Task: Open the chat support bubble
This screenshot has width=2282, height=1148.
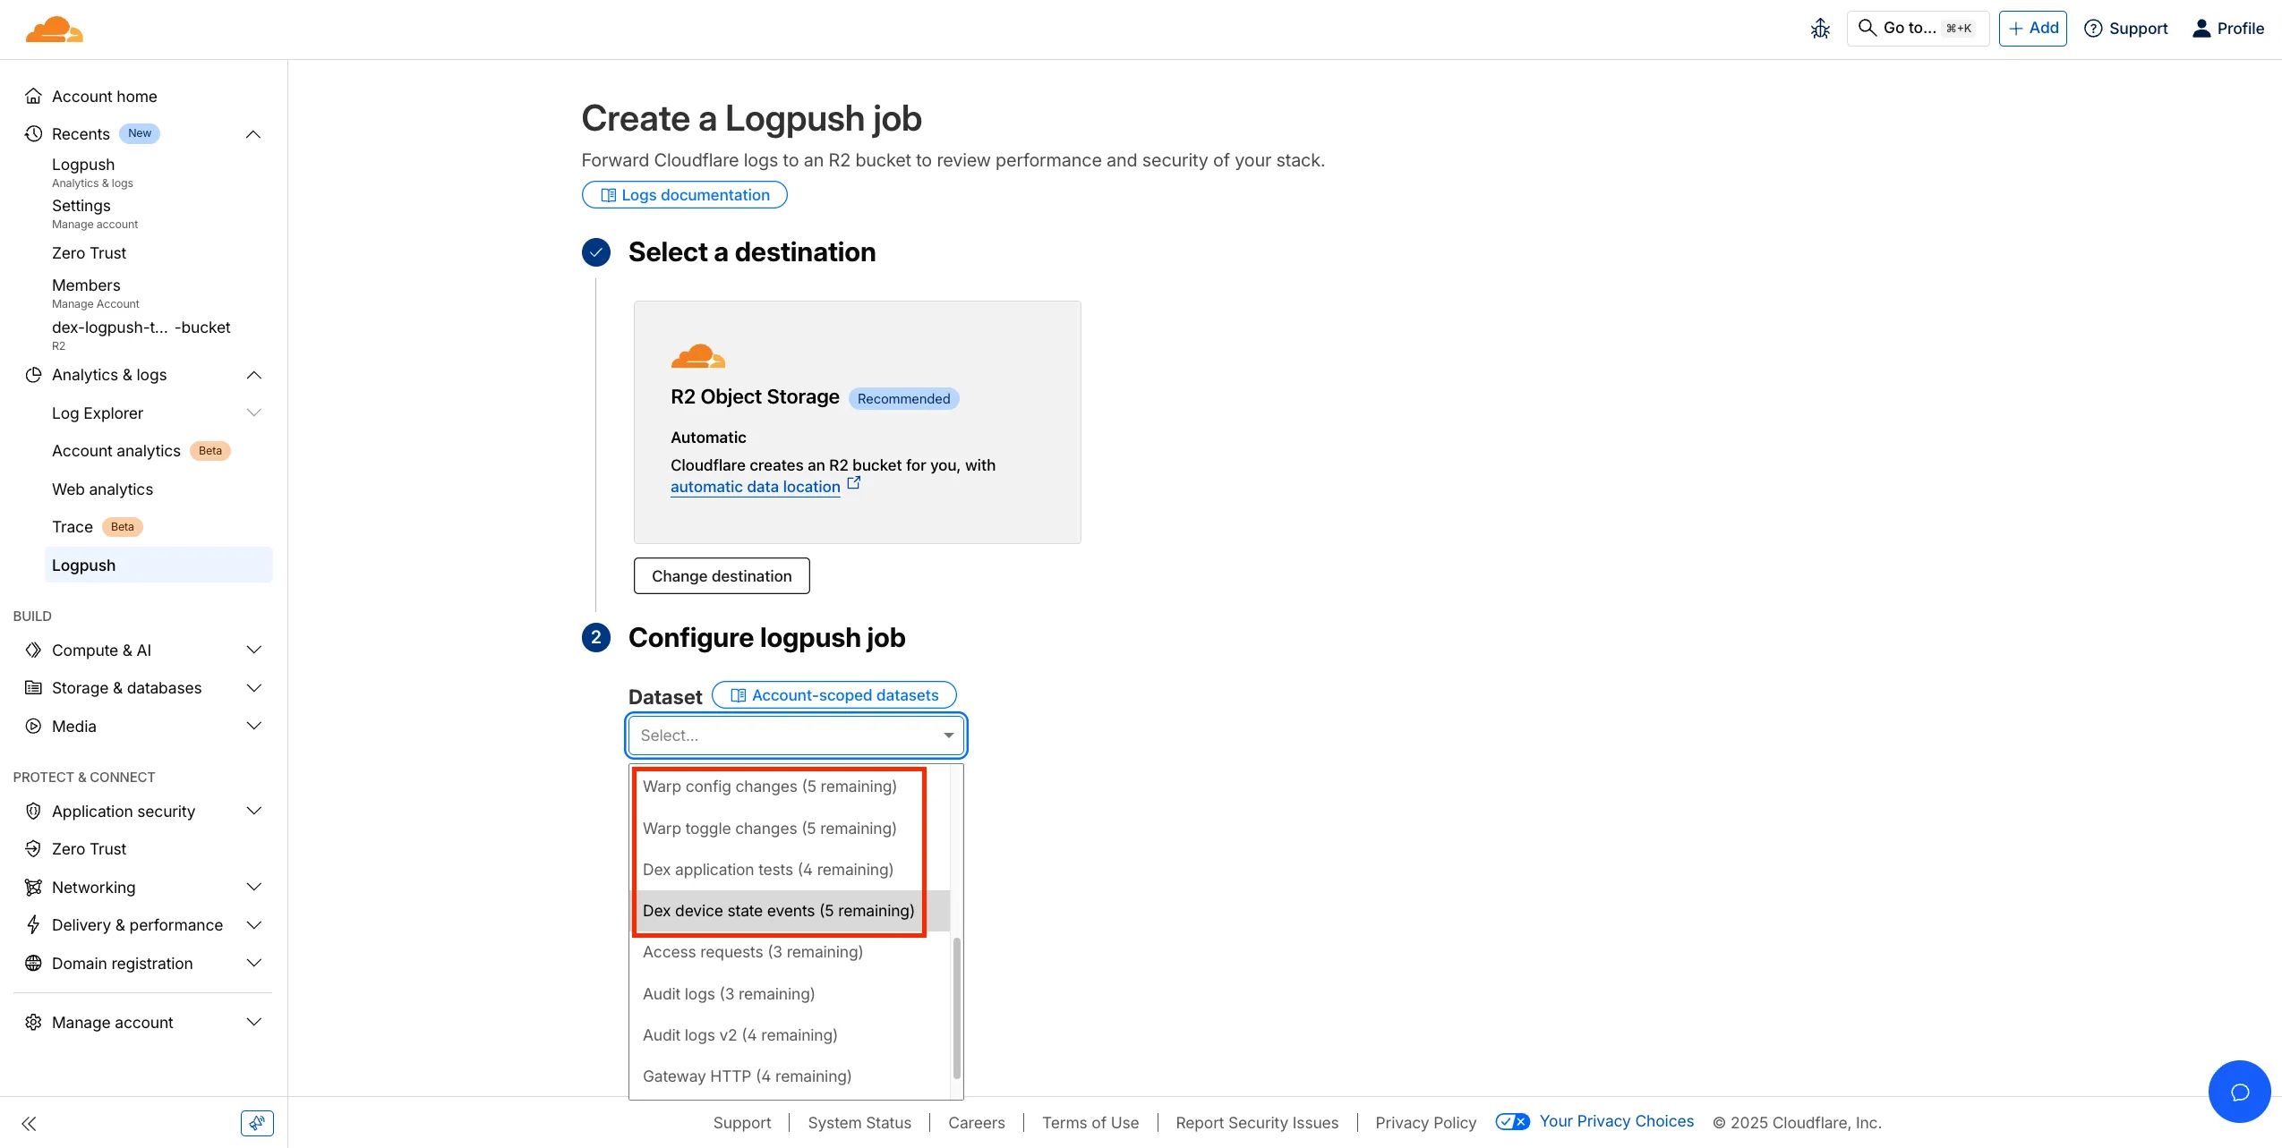Action: 2238,1091
